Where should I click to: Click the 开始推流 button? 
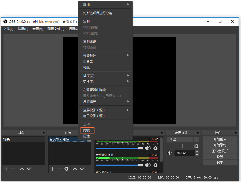point(220,139)
